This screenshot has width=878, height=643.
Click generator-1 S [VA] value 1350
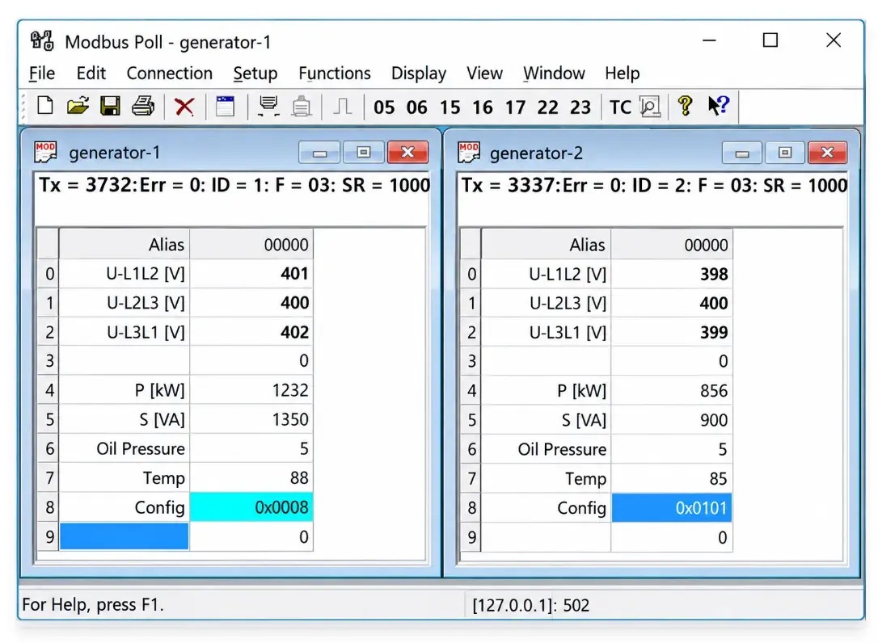click(x=251, y=419)
